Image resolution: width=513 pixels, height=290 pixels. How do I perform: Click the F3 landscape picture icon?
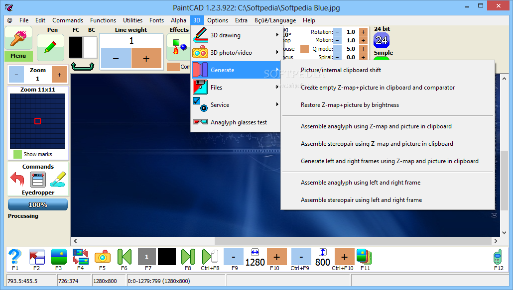click(59, 257)
